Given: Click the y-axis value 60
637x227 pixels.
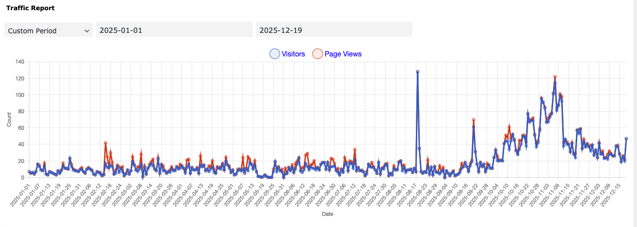Looking at the screenshot, I should [21, 128].
